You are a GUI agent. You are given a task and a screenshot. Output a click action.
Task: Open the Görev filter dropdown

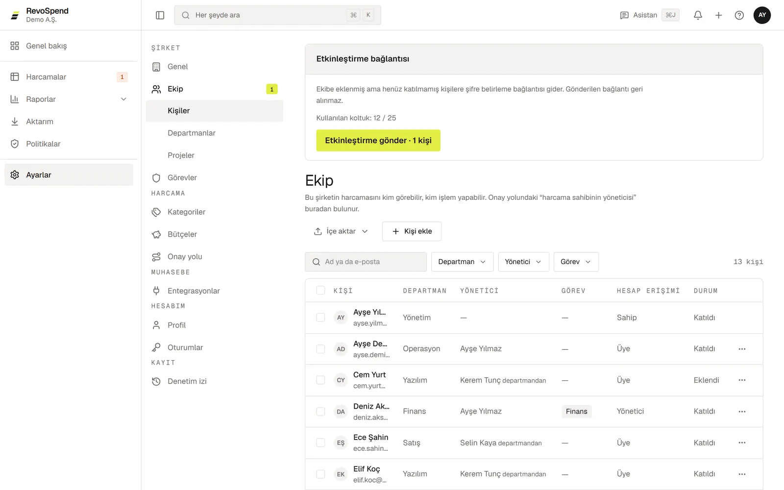(x=576, y=262)
